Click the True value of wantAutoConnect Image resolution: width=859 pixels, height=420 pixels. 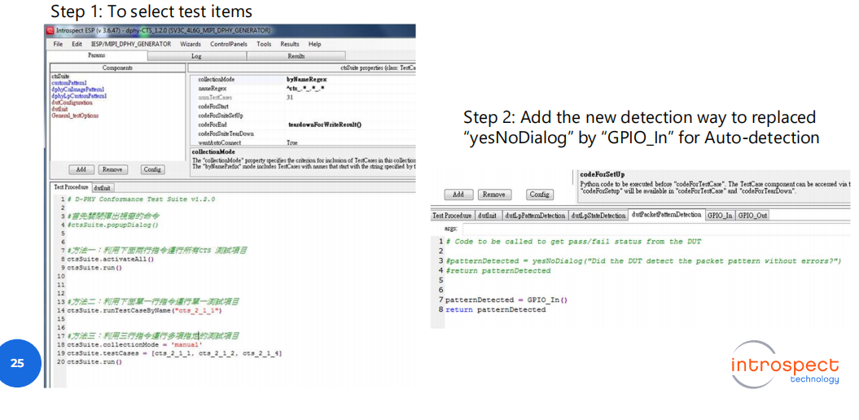coord(292,142)
